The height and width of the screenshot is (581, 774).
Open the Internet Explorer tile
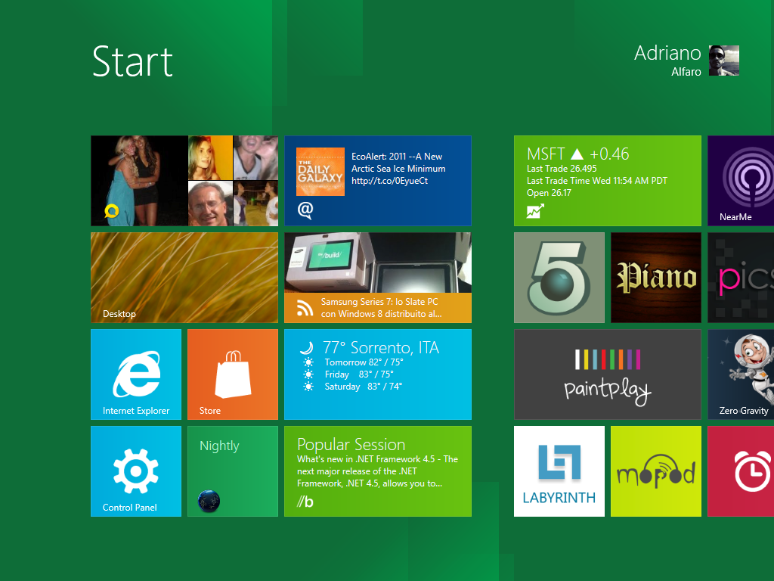pyautogui.click(x=136, y=374)
